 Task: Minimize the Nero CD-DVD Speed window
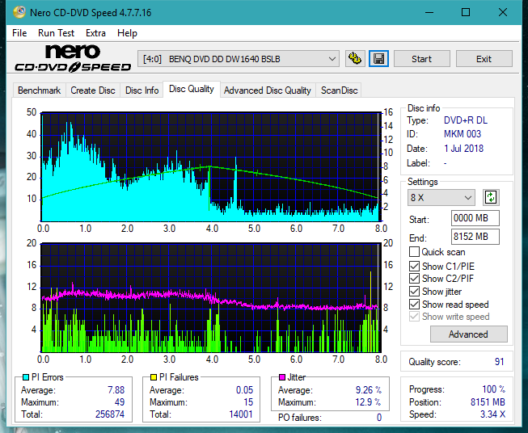429,12
